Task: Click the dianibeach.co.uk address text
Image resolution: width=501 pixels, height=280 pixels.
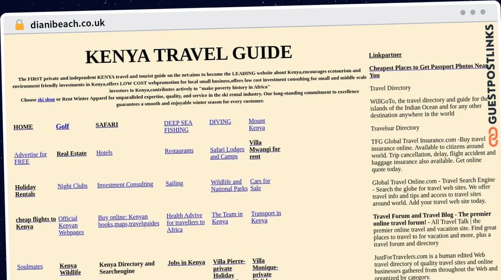Action: [x=68, y=24]
